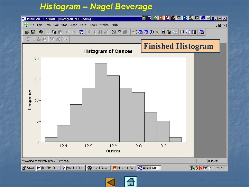Open the Graph menu

(x=73, y=25)
